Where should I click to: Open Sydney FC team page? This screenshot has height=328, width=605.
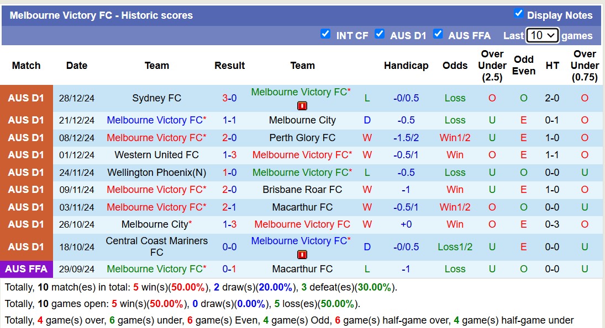click(x=157, y=98)
